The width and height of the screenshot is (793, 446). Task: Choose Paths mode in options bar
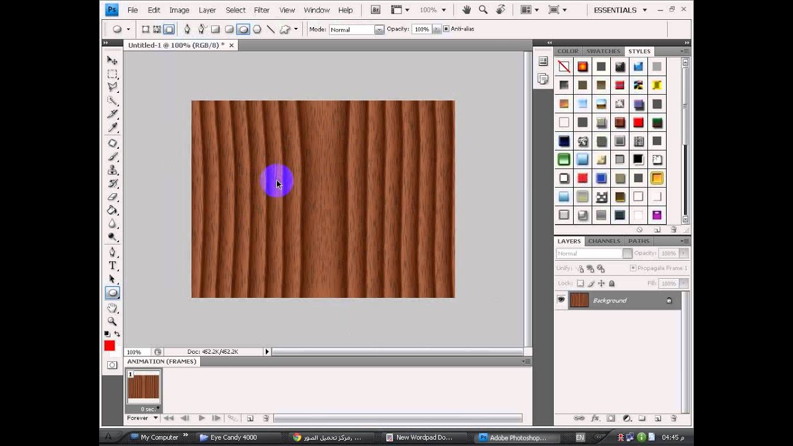(157, 29)
